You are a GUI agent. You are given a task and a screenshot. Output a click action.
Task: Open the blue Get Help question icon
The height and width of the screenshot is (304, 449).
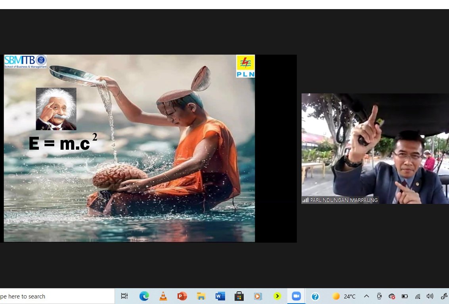315,296
